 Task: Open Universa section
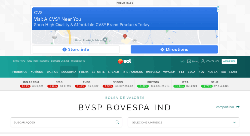tap(153, 72)
